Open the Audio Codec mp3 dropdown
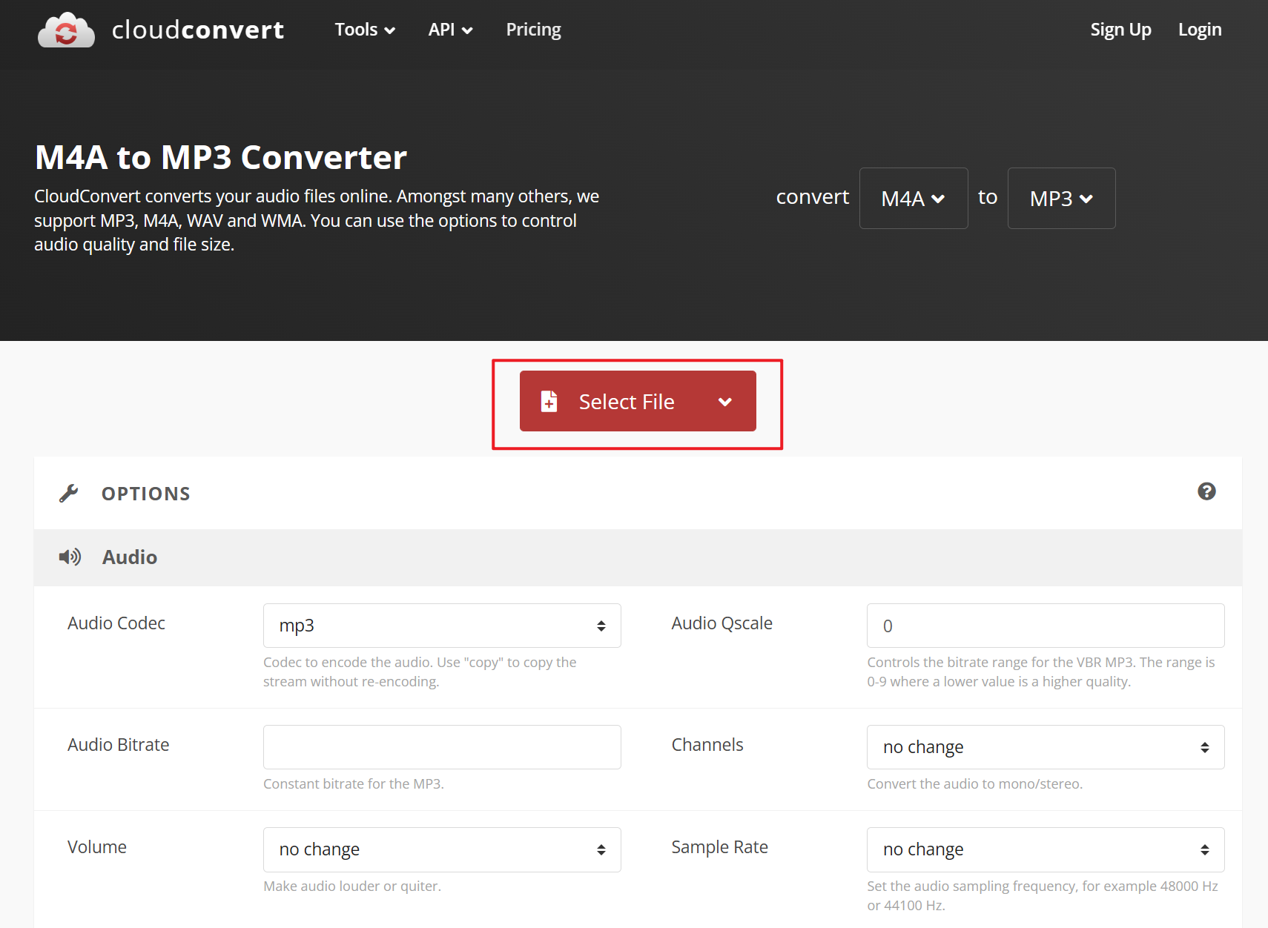Screen dimensions: 1268x928 (x=442, y=626)
